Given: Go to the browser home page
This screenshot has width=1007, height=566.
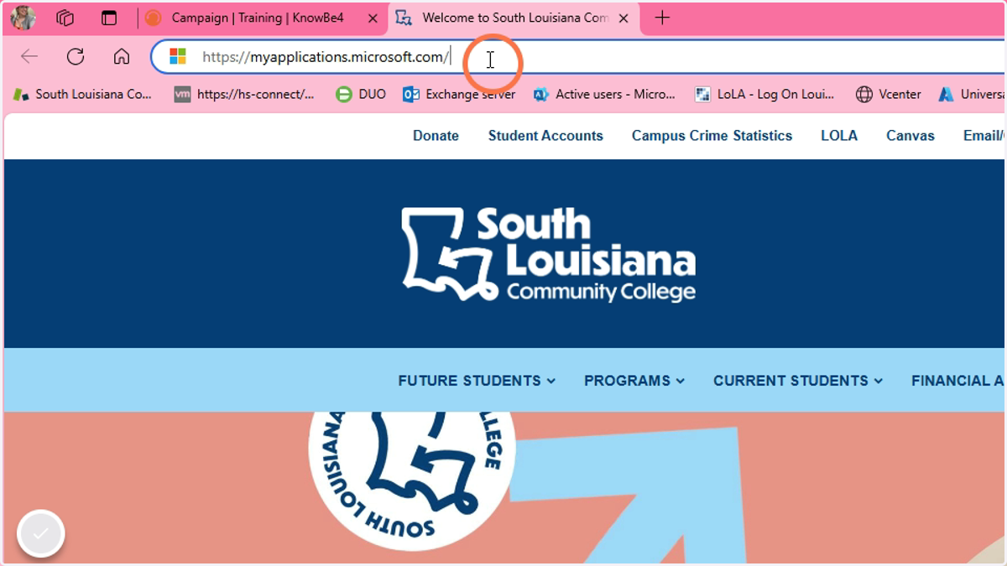Looking at the screenshot, I should point(122,56).
